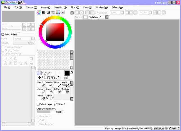
Task: Open the Normal drawing mode dropdown
Action: [x=85, y=17]
